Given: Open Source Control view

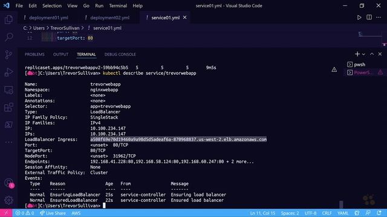Looking at the screenshot, I should click(8, 55).
